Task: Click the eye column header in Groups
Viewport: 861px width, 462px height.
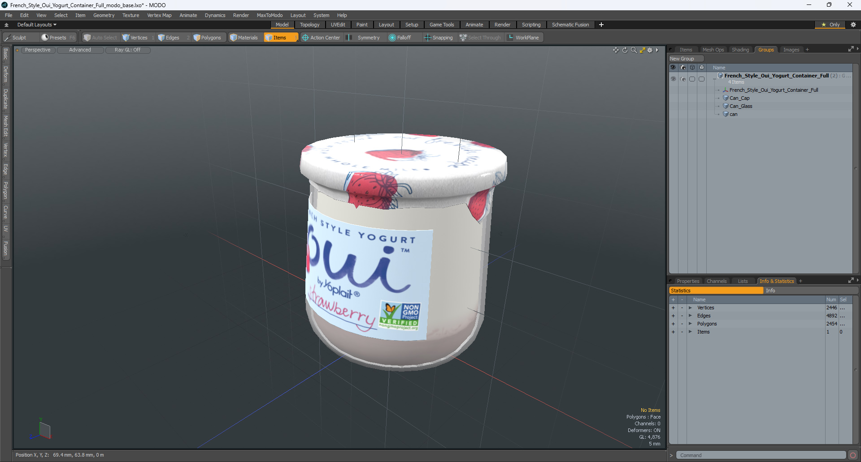Action: point(673,68)
